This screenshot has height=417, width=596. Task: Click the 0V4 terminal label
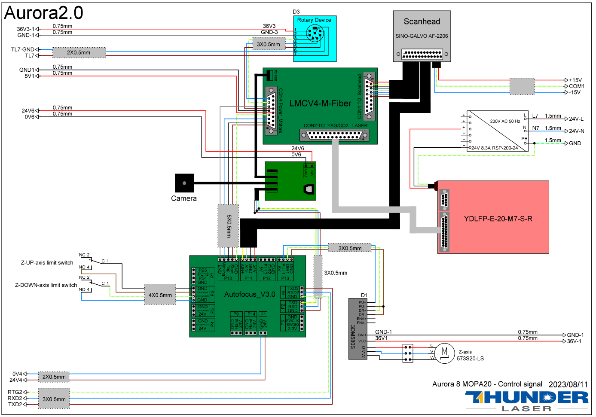point(17,374)
